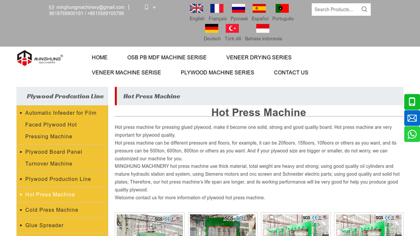Screen dimensions: 420x236
Task: Click the minghungmachinery@gmail.com email address
Action: (x=90, y=7)
